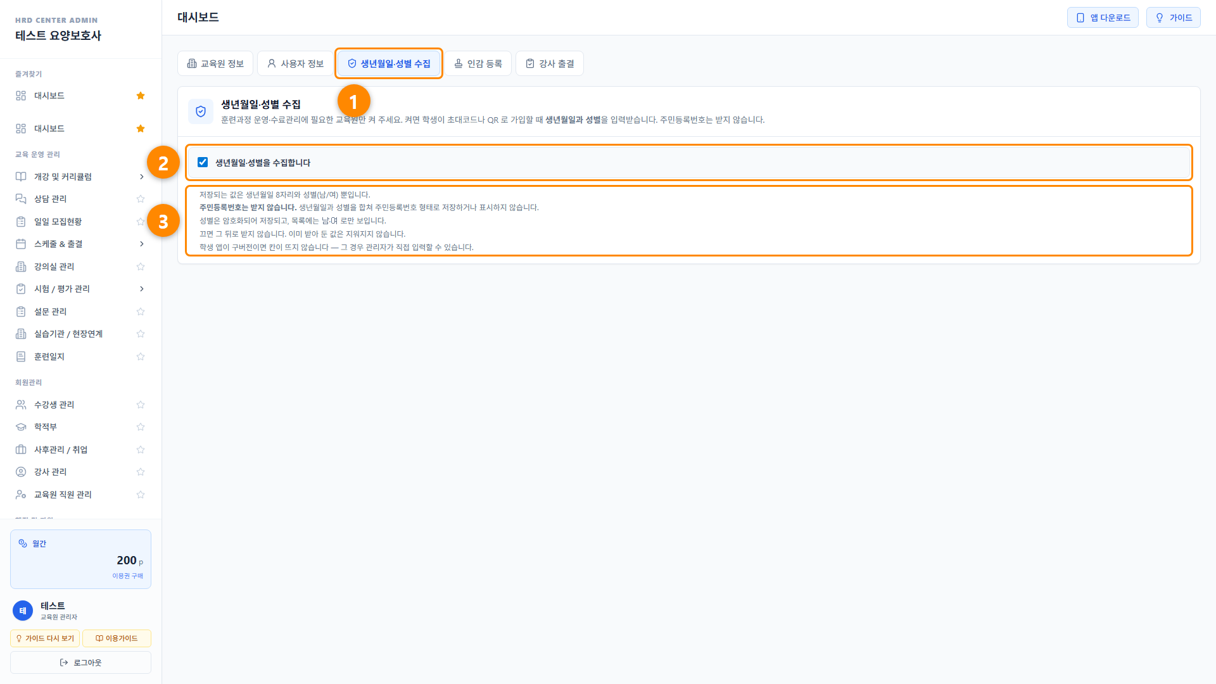Uncheck 생년월일·성별을 수집합니다 checkbox
Viewport: 1216px width, 684px height.
coord(203,162)
